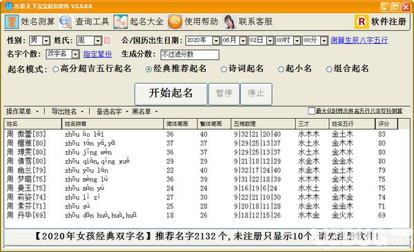Open the 导出姓名 menu
The height and width of the screenshot is (252, 414).
click(68, 111)
